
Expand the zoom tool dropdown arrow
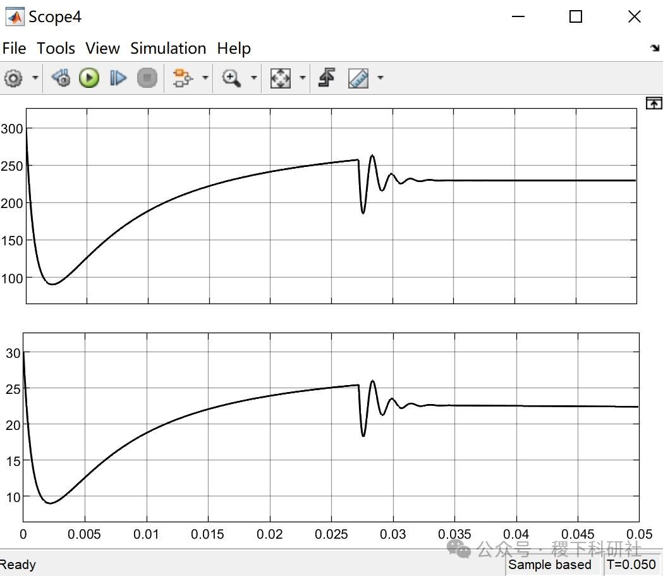point(253,78)
